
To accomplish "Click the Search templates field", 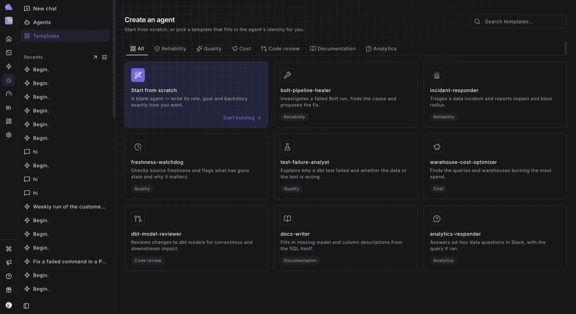I will pyautogui.click(x=518, y=21).
